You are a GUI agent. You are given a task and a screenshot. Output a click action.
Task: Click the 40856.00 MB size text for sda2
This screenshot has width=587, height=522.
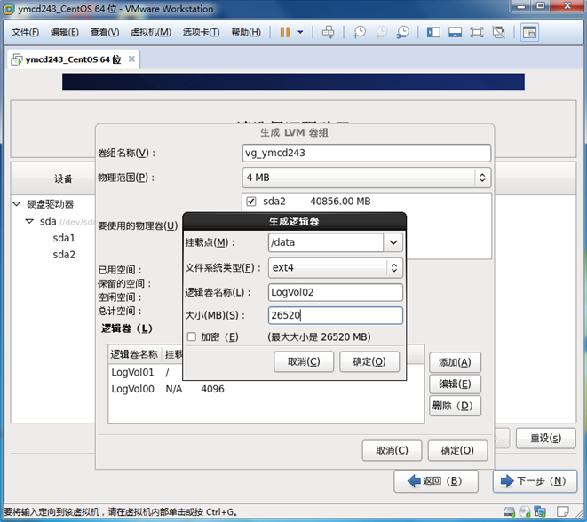tap(340, 202)
